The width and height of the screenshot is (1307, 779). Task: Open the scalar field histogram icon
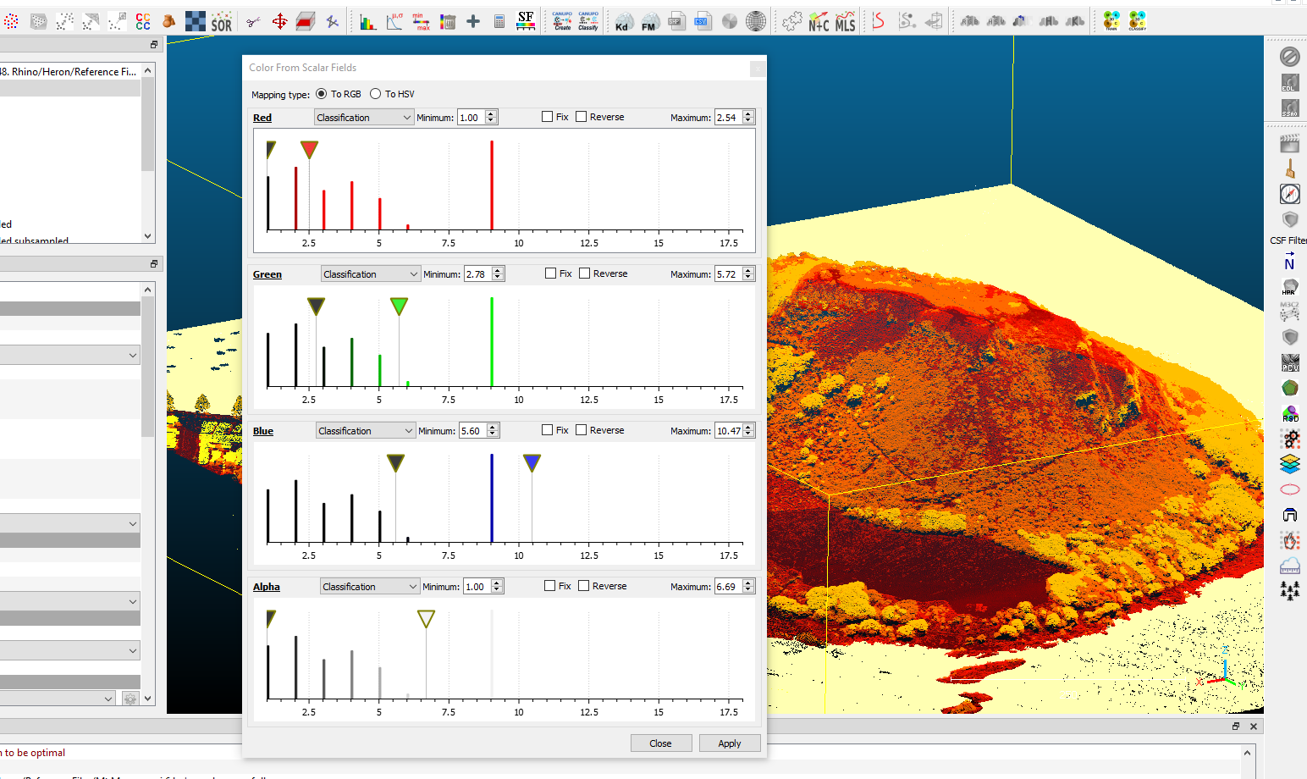[x=367, y=22]
